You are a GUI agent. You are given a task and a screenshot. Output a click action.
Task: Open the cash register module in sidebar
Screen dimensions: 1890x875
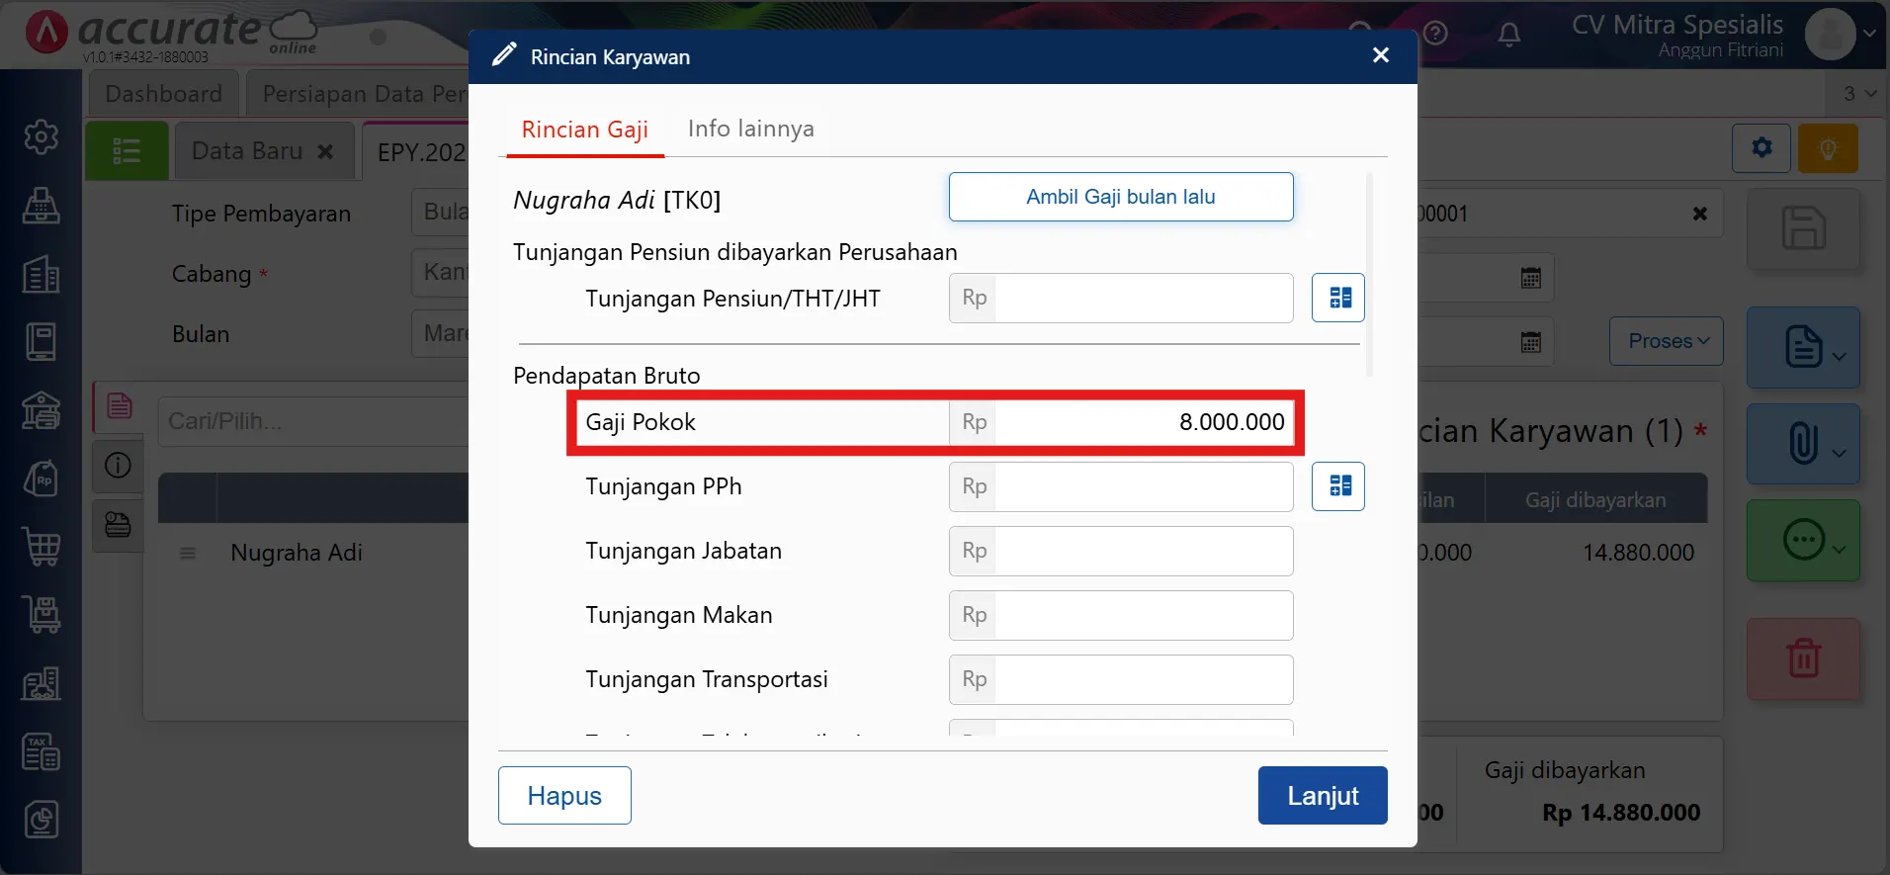(41, 206)
